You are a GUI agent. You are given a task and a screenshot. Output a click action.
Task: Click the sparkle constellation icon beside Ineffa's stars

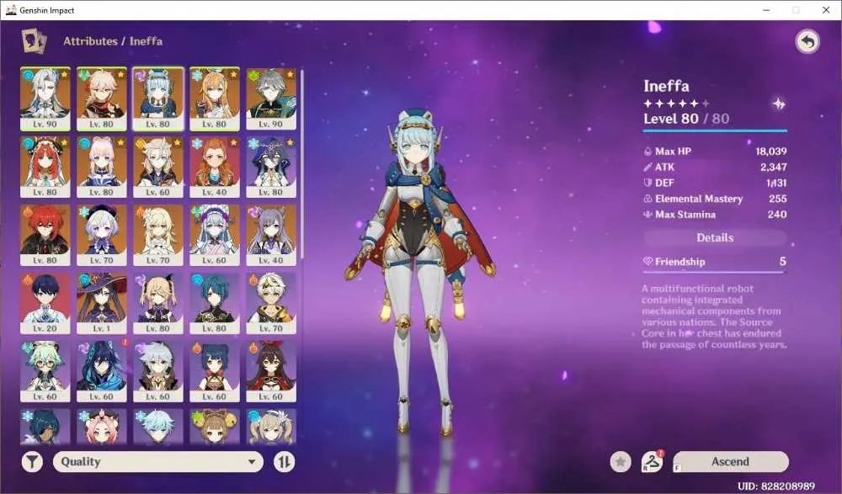(x=778, y=104)
